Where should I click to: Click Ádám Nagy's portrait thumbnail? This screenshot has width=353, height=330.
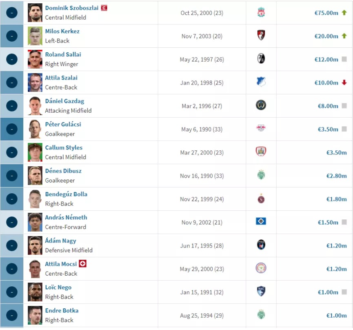[x=35, y=245]
